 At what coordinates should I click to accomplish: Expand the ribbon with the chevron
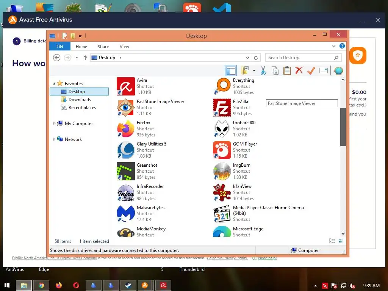[x=334, y=46]
